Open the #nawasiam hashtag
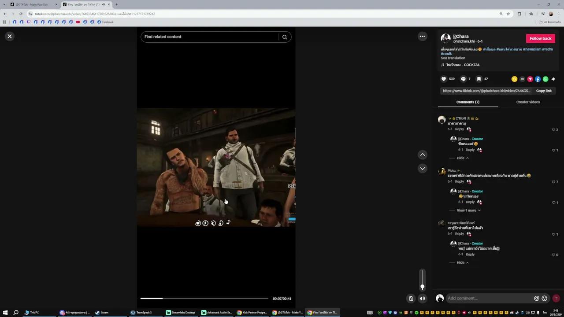The width and height of the screenshot is (564, 317). [532, 49]
